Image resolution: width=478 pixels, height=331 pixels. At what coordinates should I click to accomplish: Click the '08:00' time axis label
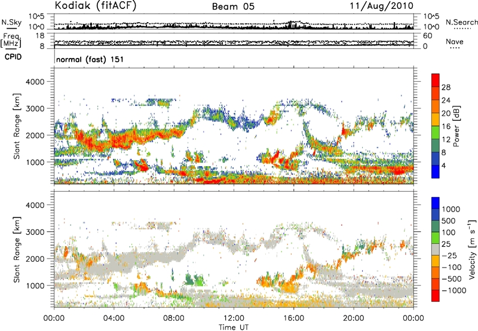click(174, 318)
